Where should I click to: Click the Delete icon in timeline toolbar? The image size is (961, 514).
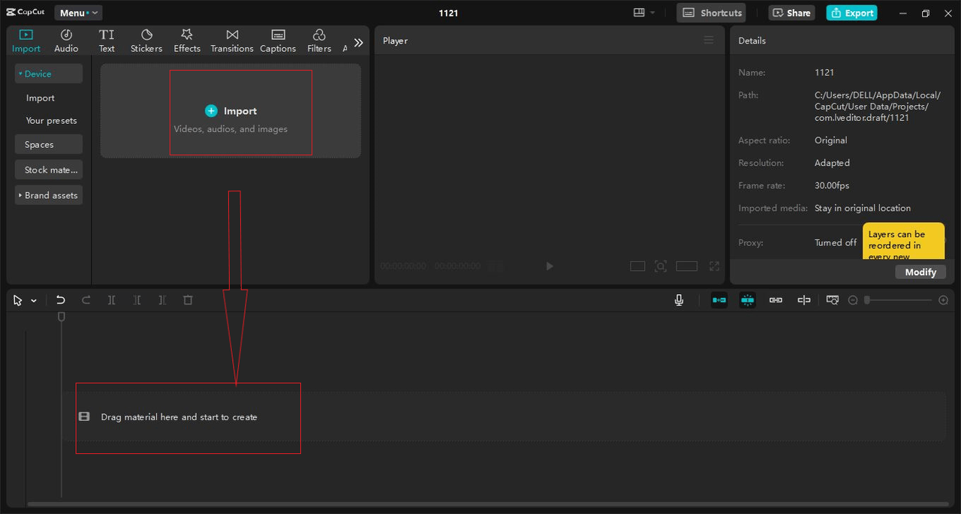tap(188, 299)
